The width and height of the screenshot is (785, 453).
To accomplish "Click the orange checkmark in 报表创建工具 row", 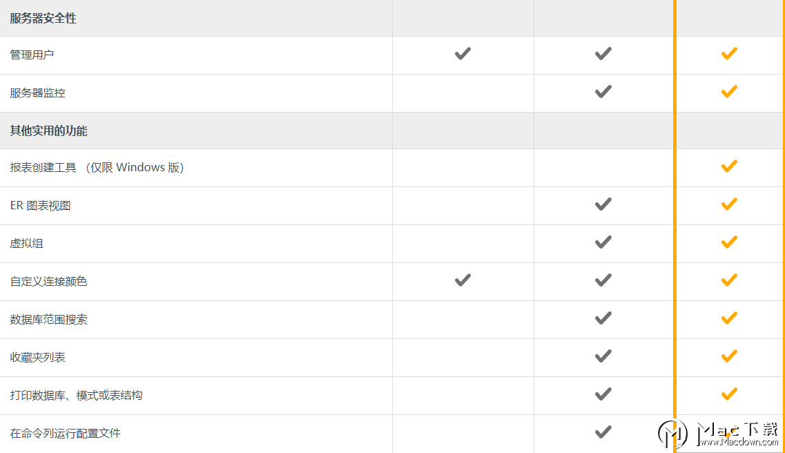I will click(x=729, y=166).
